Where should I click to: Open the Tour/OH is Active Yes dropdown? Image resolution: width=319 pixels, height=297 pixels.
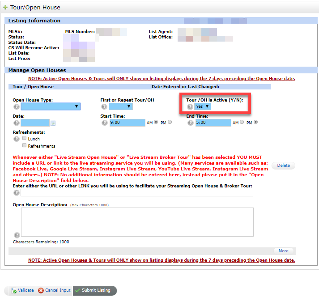[203, 106]
